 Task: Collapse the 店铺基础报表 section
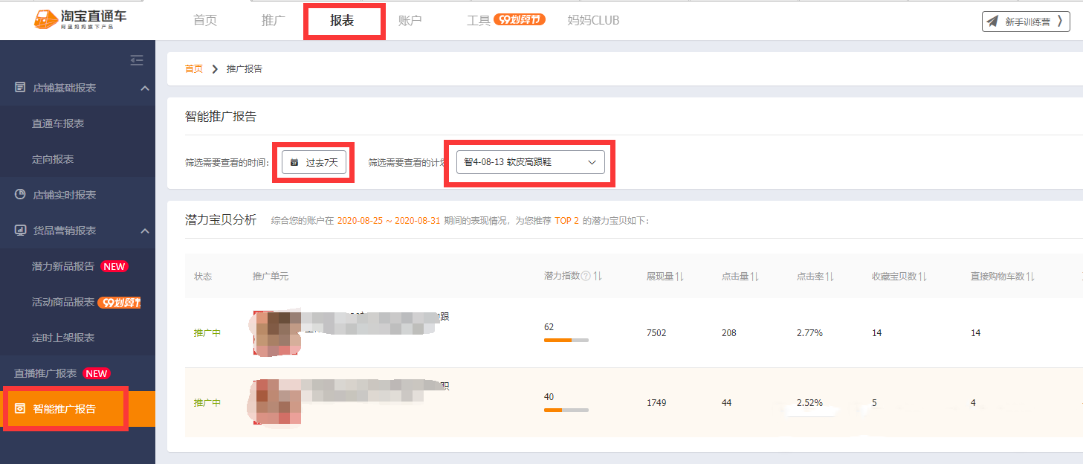pos(146,87)
